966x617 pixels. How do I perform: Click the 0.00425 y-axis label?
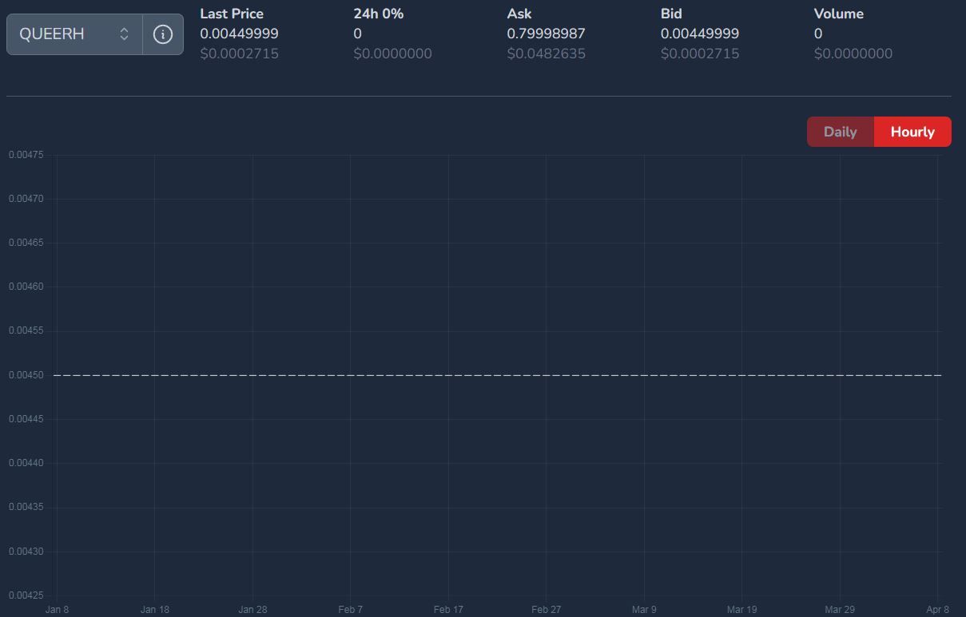26,595
